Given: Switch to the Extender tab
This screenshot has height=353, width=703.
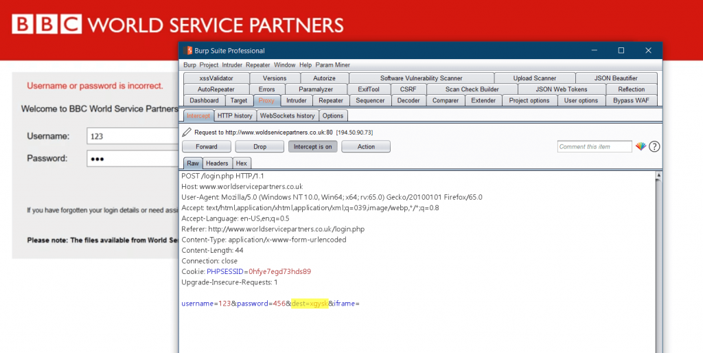Looking at the screenshot, I should point(483,100).
